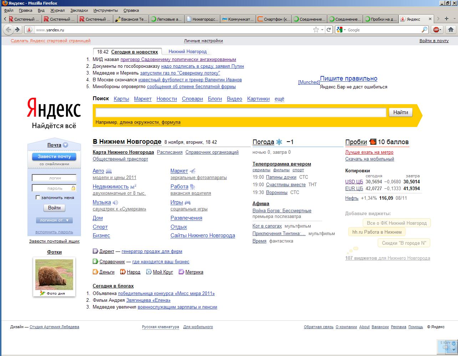Open the Закладки menu
Image resolution: width=458 pixels, height=356 pixels.
[79, 10]
